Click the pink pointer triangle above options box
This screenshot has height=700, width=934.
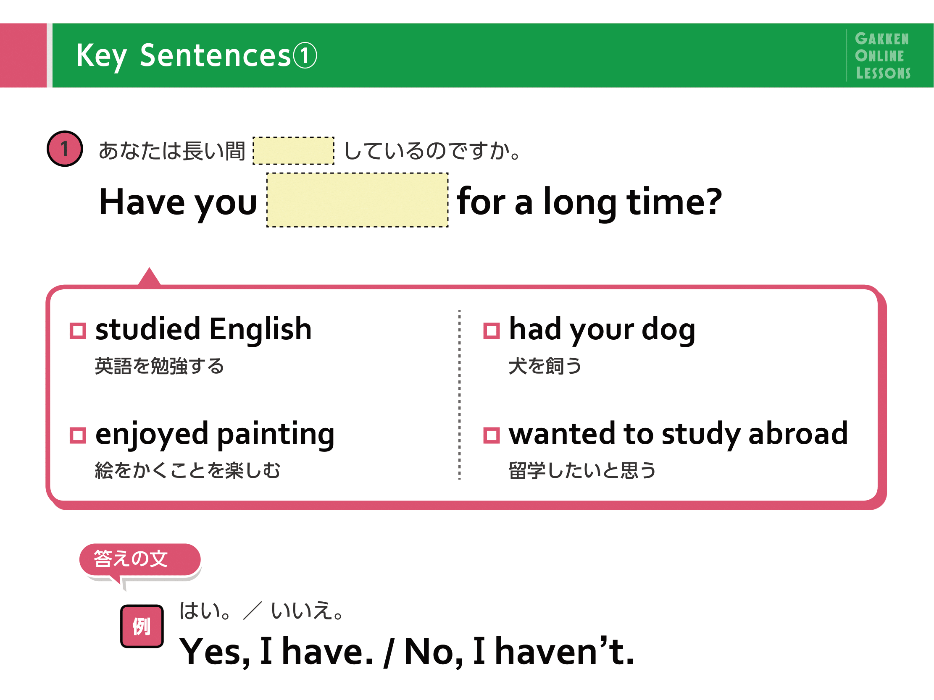pyautogui.click(x=149, y=276)
